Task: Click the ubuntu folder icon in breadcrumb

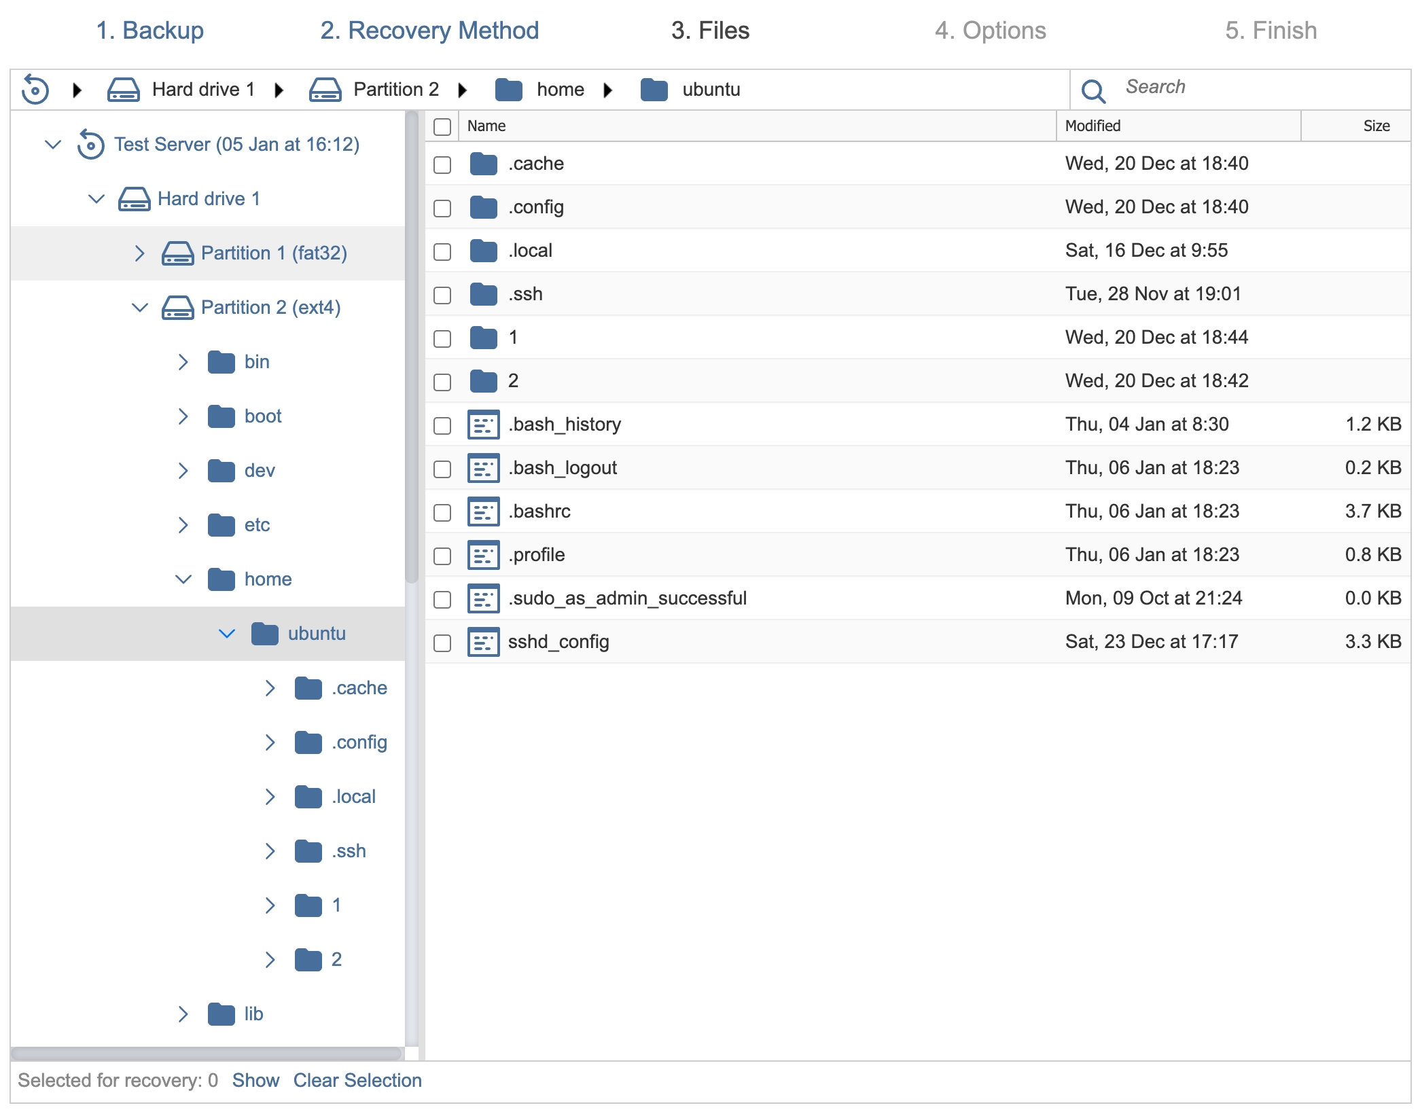Action: click(x=655, y=88)
